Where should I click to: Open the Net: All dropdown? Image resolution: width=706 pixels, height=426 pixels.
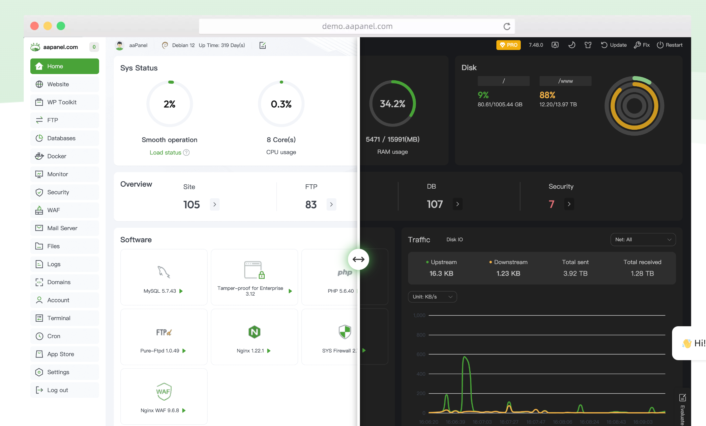[643, 240]
